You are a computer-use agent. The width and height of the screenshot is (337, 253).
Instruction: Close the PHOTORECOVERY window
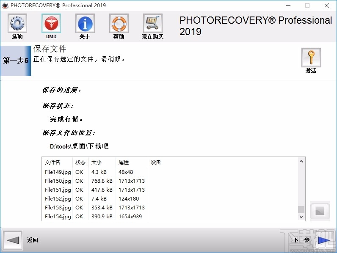pyautogui.click(x=327, y=5)
